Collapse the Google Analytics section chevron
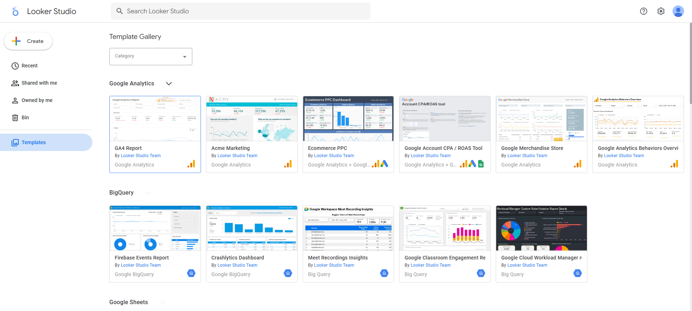Screen dimensions: 692x311 point(168,84)
